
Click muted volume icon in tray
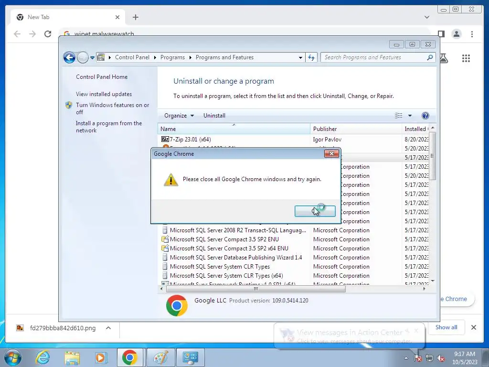(441, 358)
